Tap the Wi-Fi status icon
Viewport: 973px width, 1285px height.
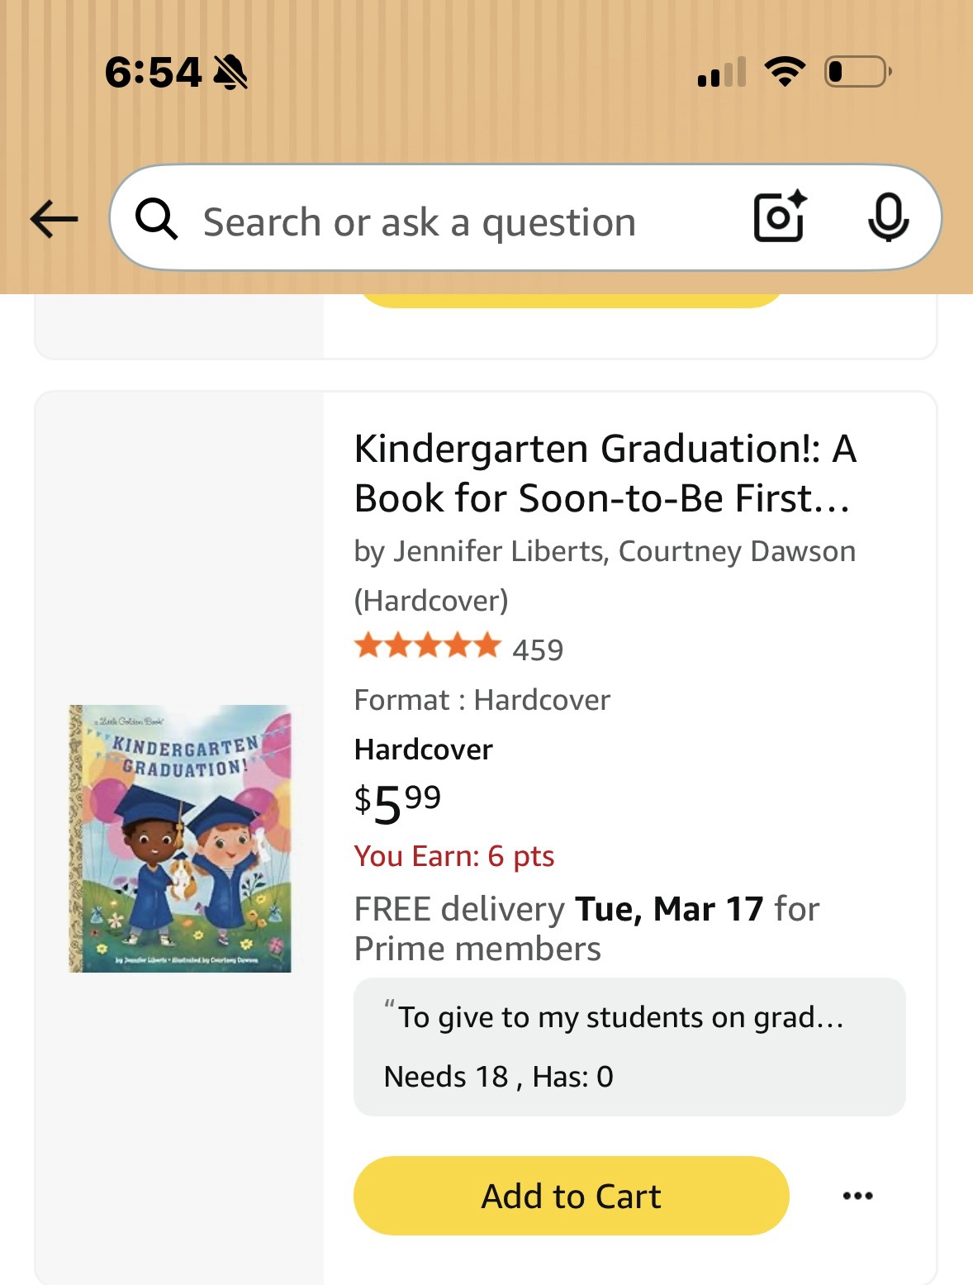[x=785, y=72]
